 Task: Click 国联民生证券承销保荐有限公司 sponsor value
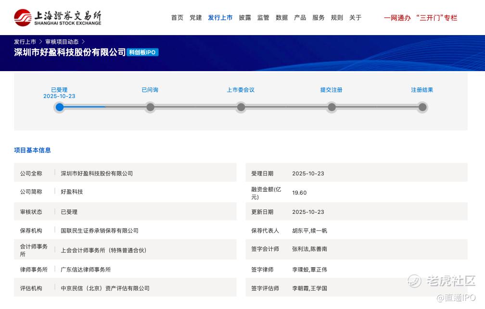coord(100,231)
